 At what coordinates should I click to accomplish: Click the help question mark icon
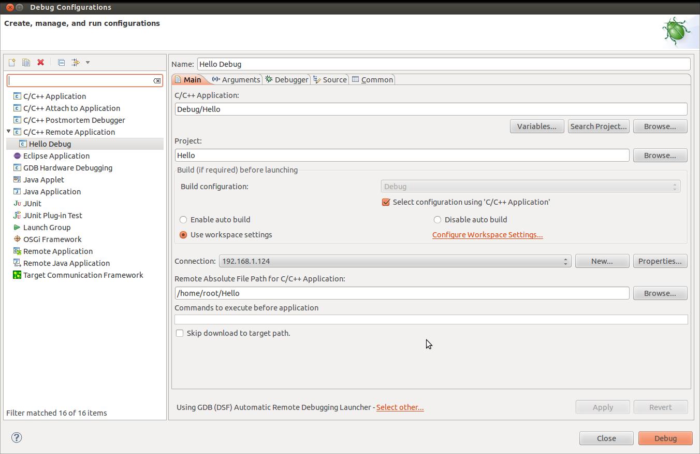pos(17,438)
